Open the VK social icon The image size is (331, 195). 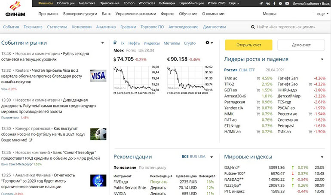[x=268, y=3]
